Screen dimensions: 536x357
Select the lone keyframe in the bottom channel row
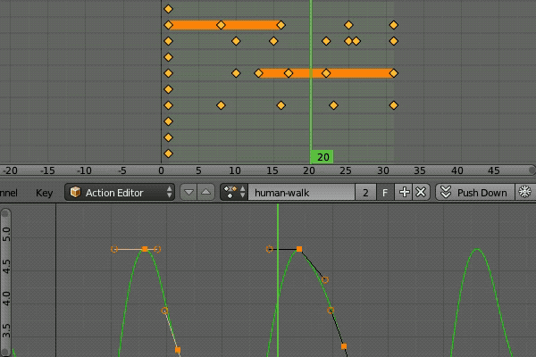click(168, 154)
